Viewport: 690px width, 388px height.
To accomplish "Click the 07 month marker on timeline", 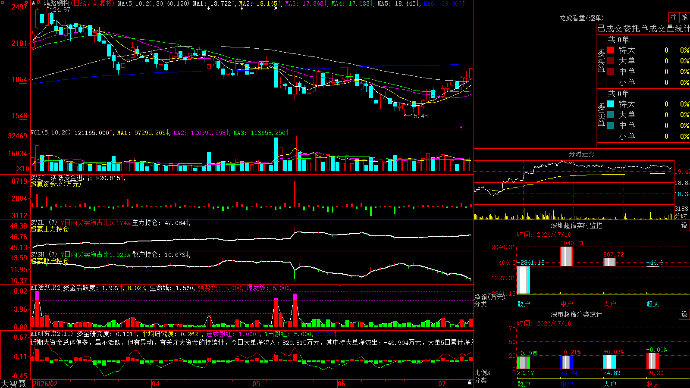I will tap(442, 384).
